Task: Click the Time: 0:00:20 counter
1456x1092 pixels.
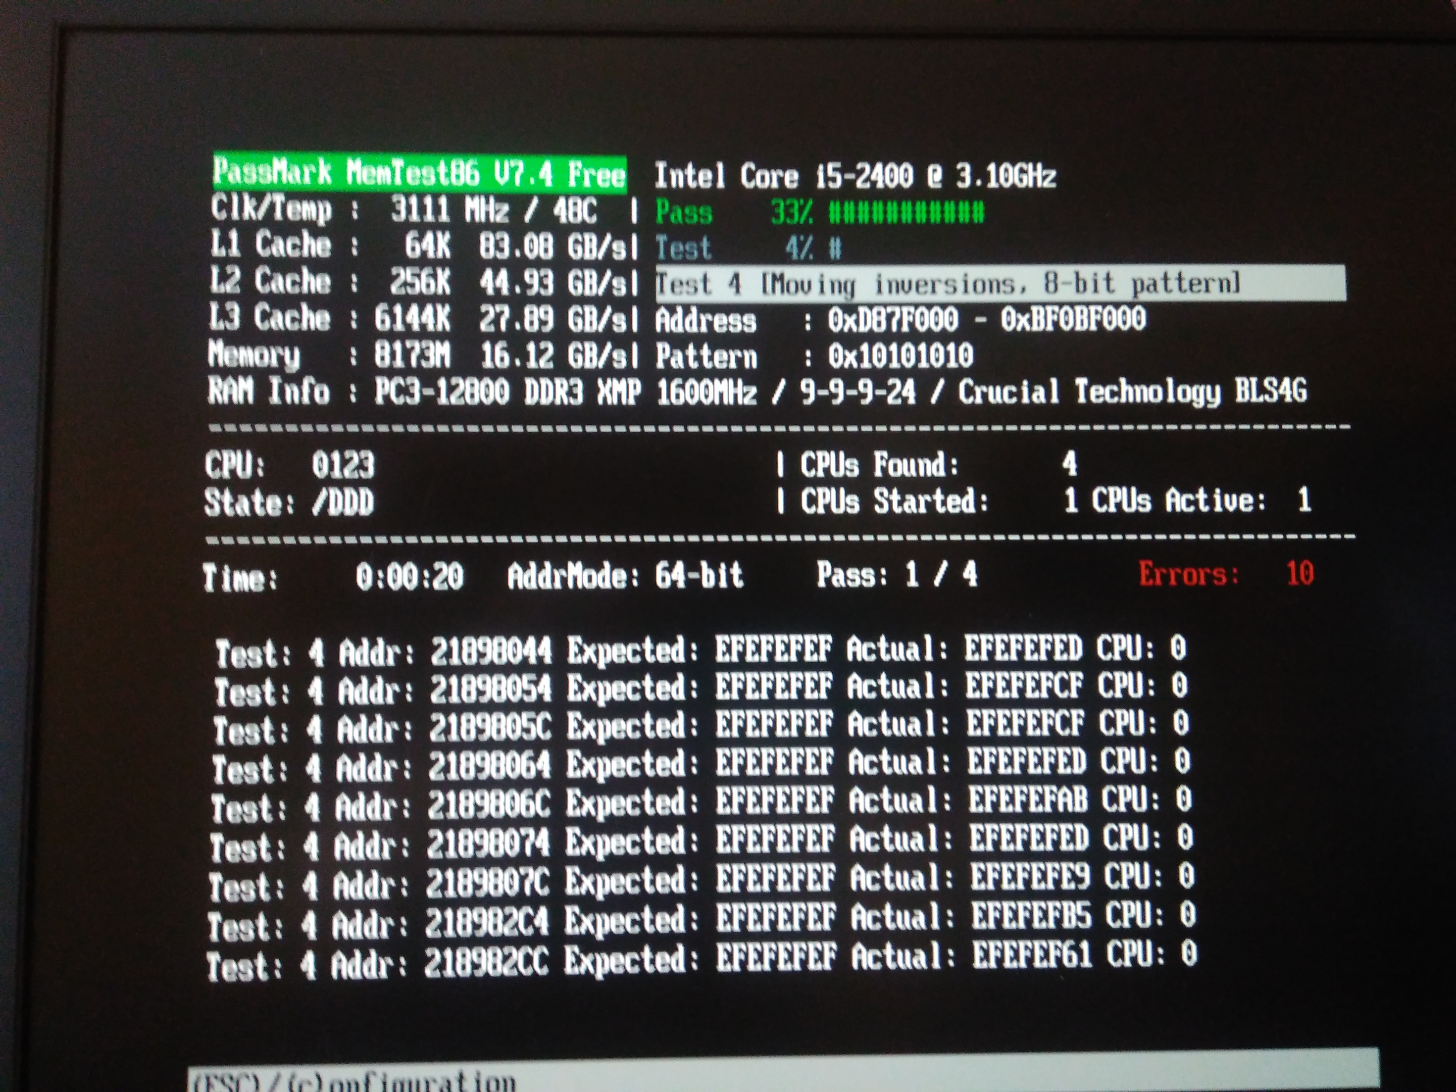Action: (334, 577)
